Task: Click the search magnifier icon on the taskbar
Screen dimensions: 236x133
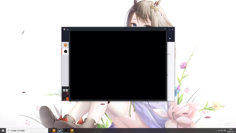Action: pyautogui.click(x=9, y=130)
